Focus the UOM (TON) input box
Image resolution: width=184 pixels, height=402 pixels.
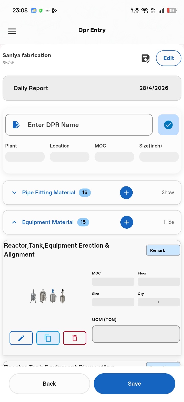tap(136, 334)
